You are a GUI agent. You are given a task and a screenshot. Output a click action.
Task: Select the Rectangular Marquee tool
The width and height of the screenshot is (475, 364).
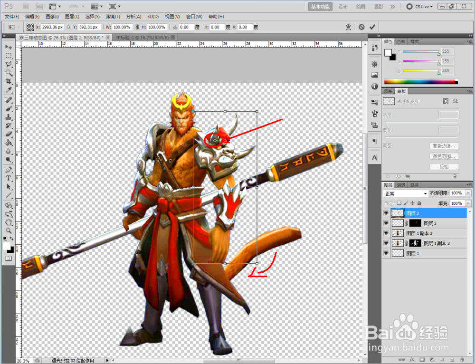[9, 56]
